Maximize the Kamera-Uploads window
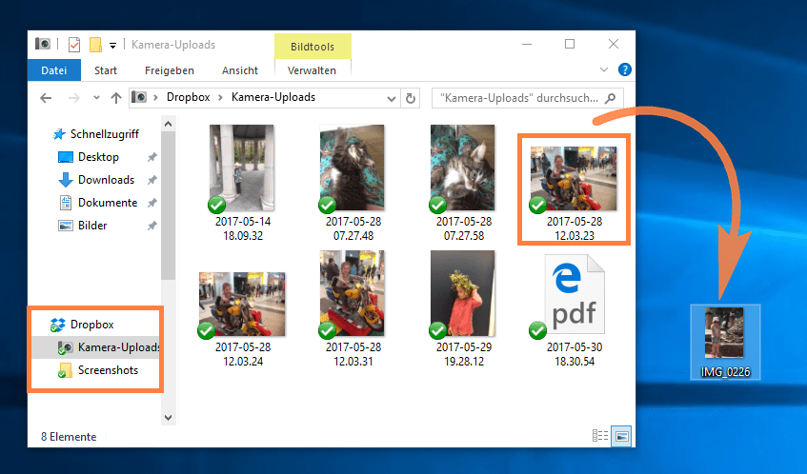807x474 pixels. (x=570, y=44)
